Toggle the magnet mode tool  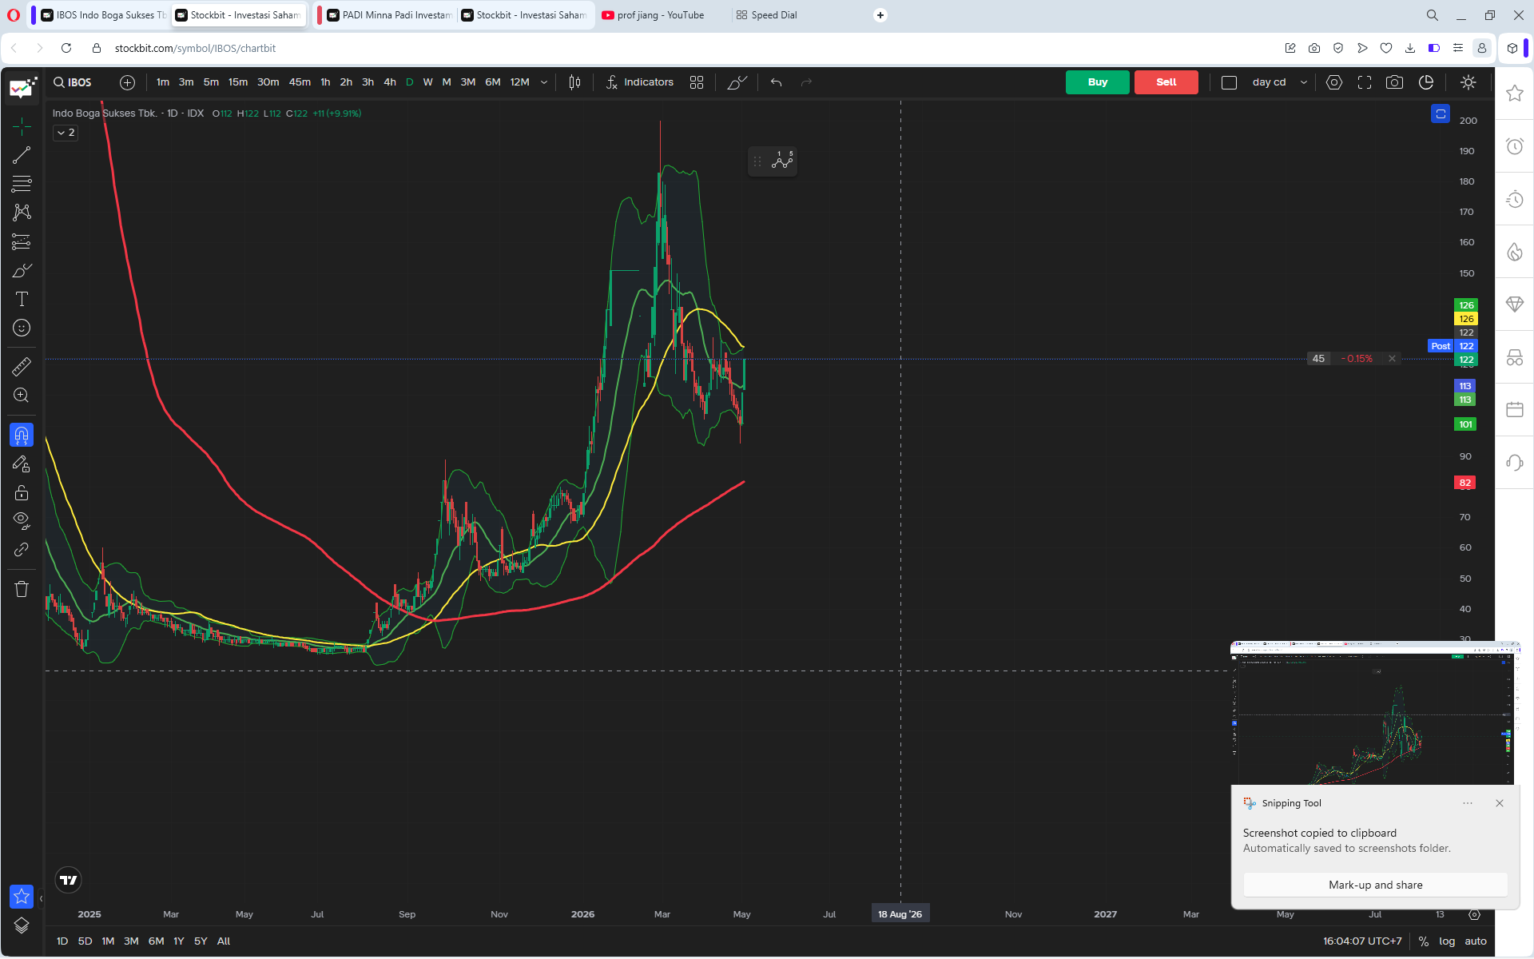[x=22, y=435]
